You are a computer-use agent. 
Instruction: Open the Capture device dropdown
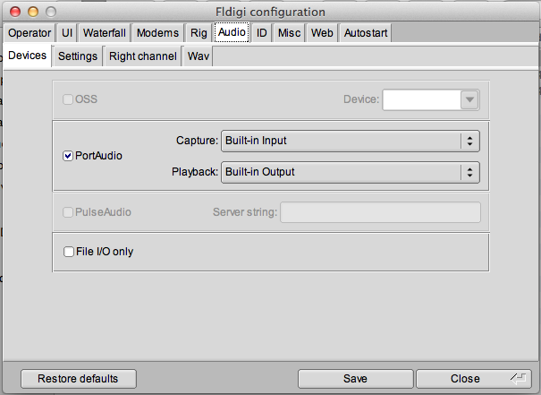[x=350, y=141]
